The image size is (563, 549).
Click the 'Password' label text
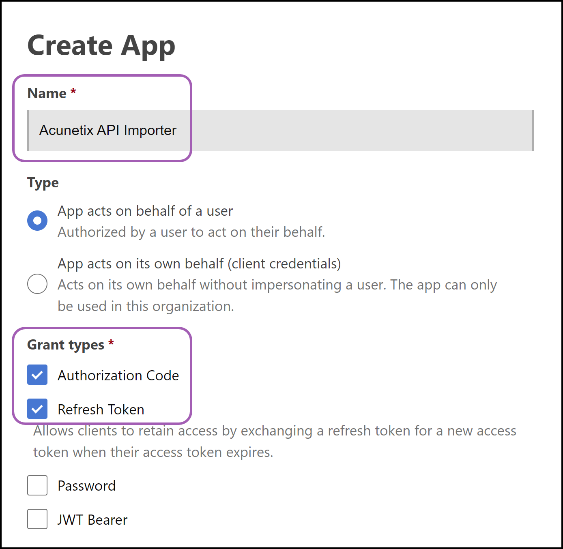87,486
